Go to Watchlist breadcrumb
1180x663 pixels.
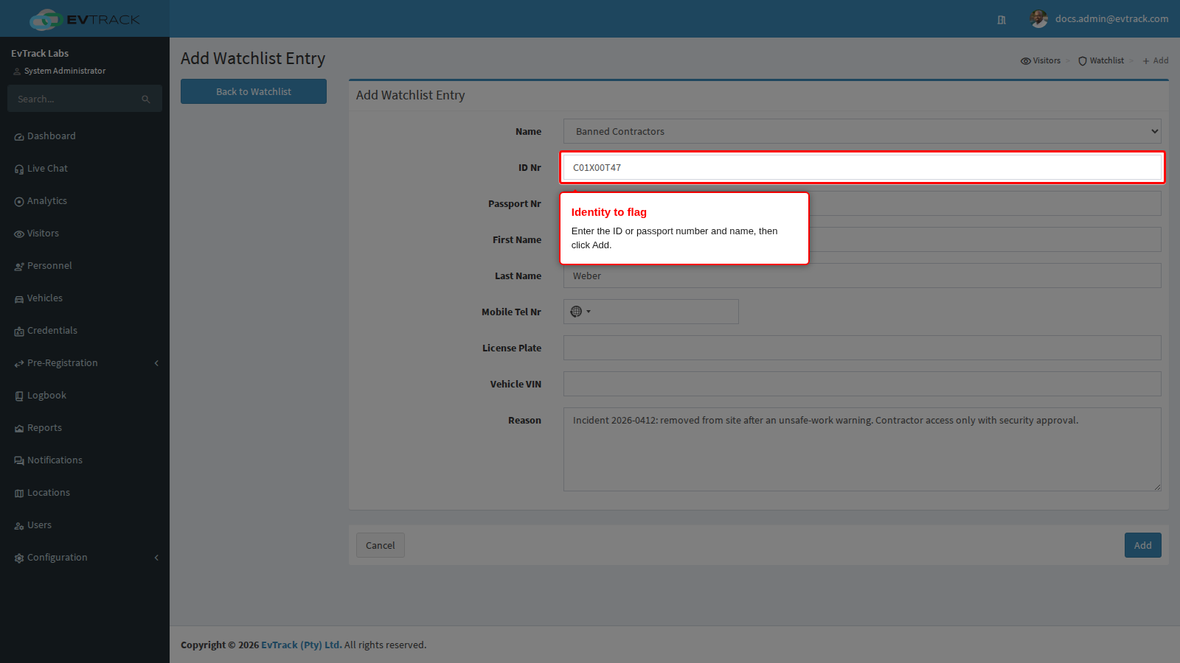tap(1101, 60)
